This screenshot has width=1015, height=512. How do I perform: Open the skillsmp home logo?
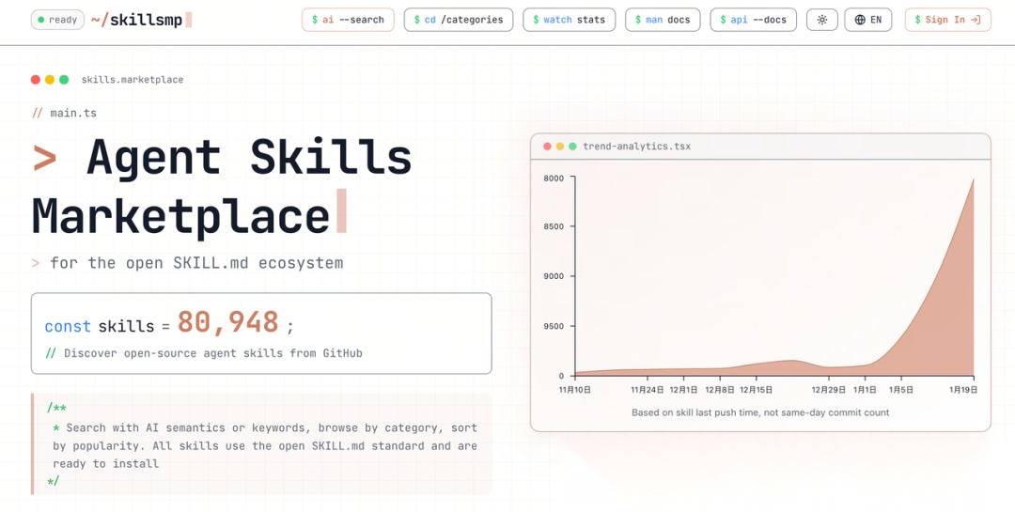(141, 20)
